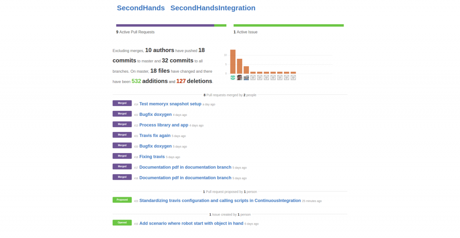Open 'Add scenario where robot start' issue
460x238 pixels.
pos(191,223)
